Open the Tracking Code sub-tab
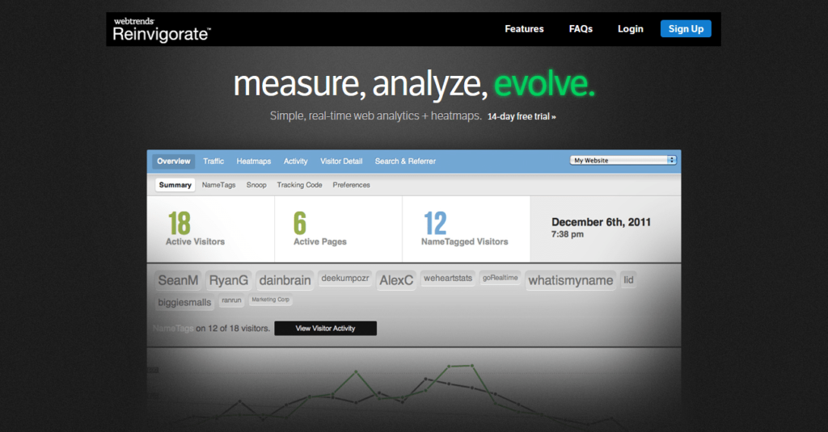The width and height of the screenshot is (828, 432). tap(299, 185)
